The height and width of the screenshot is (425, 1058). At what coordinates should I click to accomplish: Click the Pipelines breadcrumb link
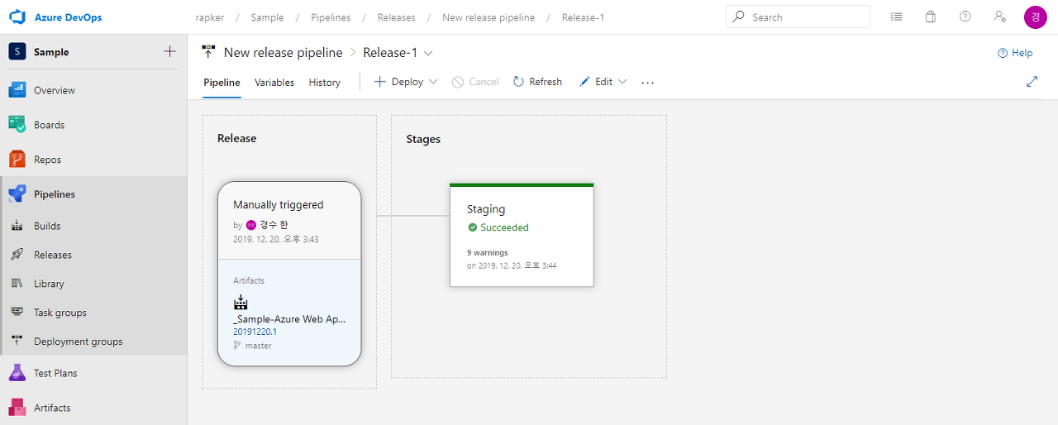pos(331,17)
